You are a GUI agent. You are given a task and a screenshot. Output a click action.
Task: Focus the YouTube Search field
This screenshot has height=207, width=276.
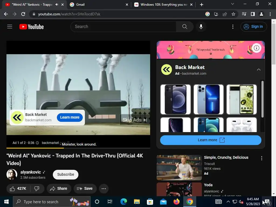pyautogui.click(x=123, y=27)
